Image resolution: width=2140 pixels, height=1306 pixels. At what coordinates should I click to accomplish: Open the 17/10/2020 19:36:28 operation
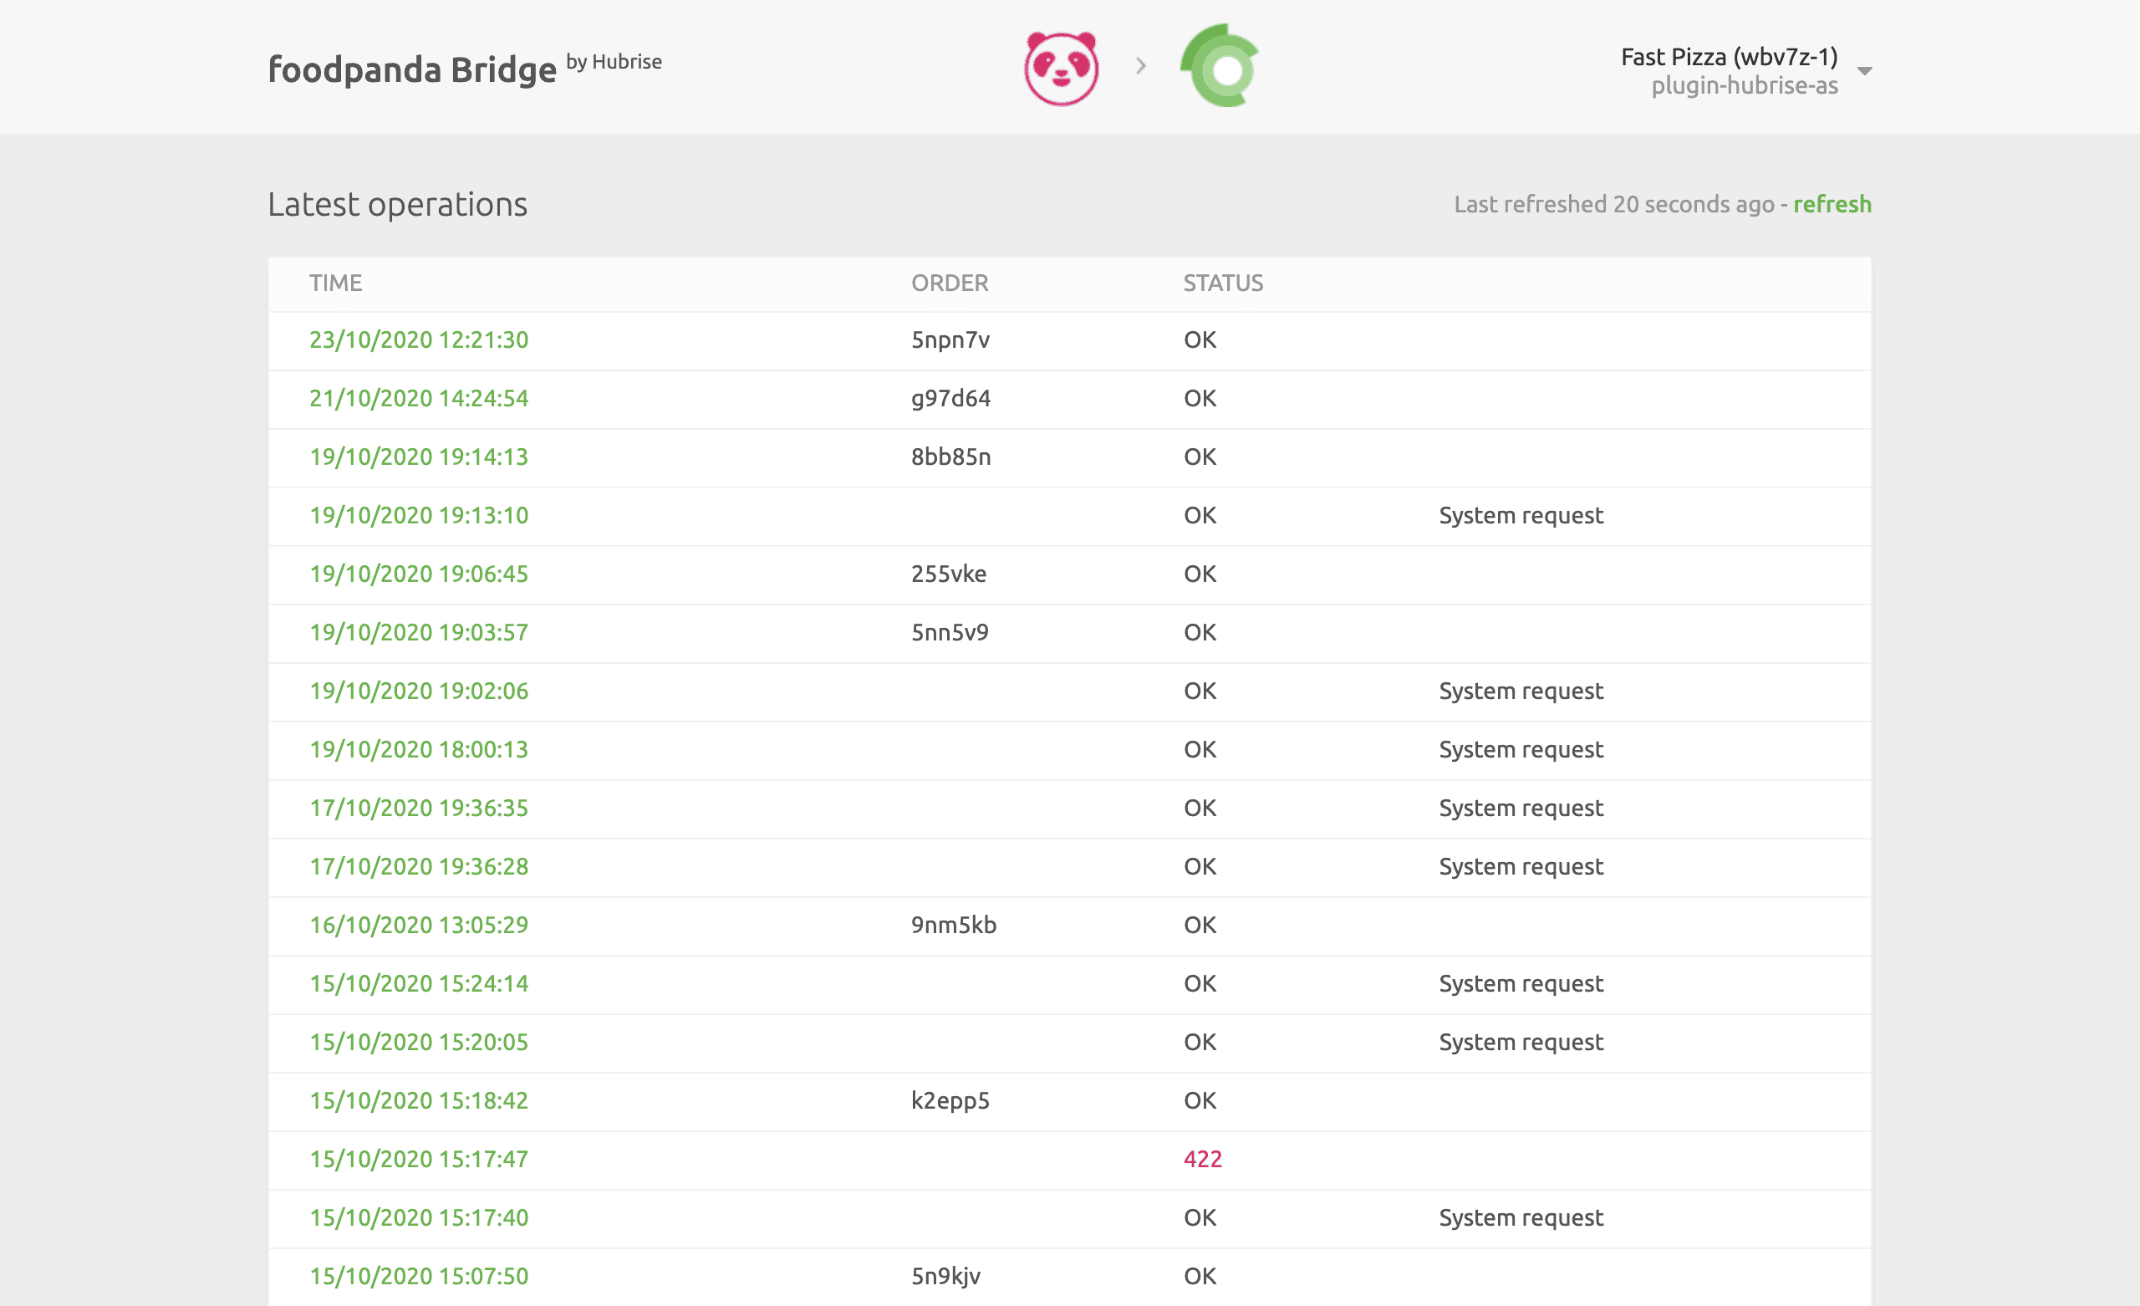pos(419,866)
